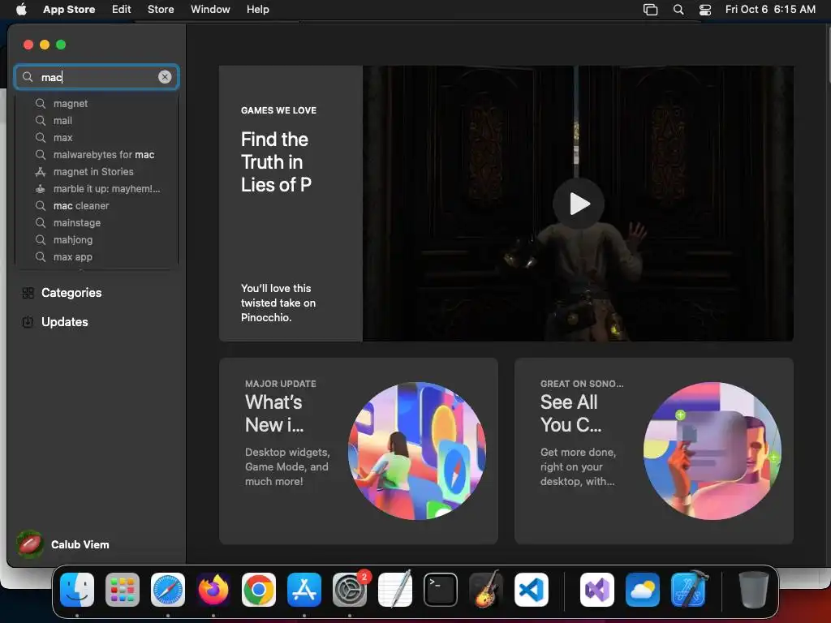This screenshot has width=831, height=623.
Task: Open the Weather app from the Dock
Action: point(643,590)
